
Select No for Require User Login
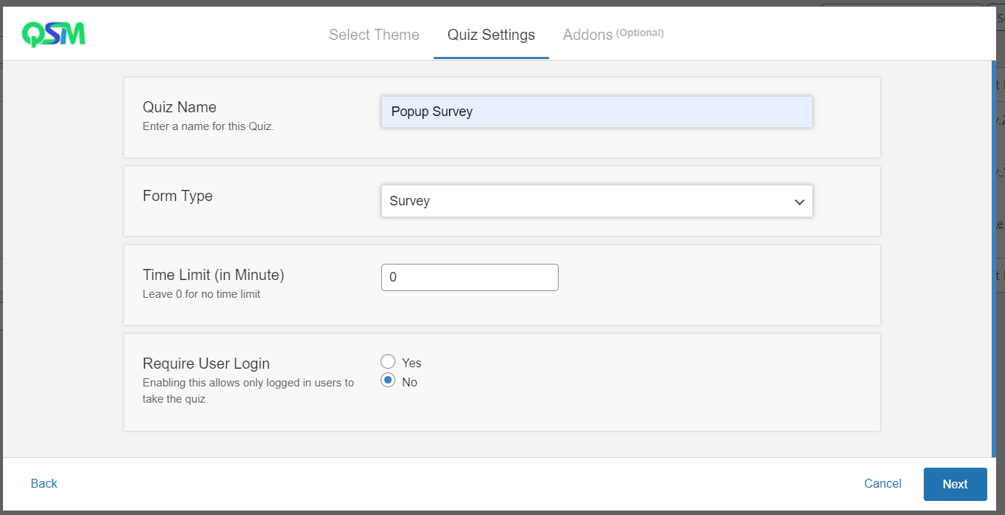[388, 381]
